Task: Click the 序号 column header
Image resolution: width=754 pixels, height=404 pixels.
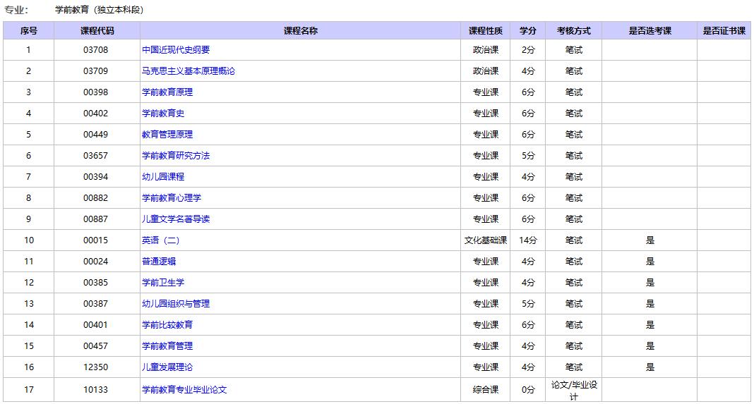Action: coord(28,31)
